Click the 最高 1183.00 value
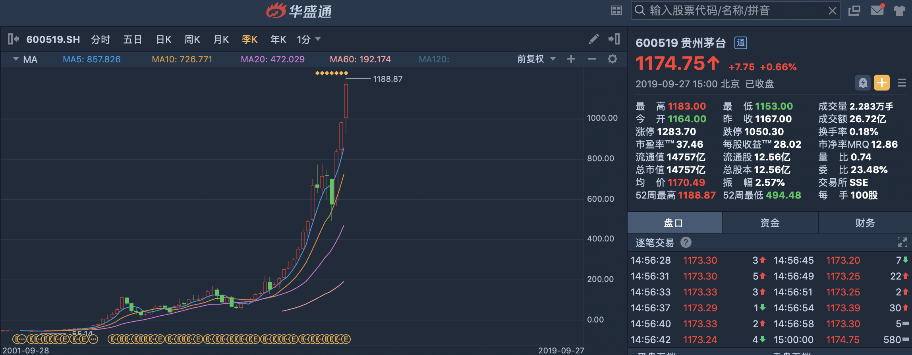This screenshot has height=355, width=912. tap(687, 106)
